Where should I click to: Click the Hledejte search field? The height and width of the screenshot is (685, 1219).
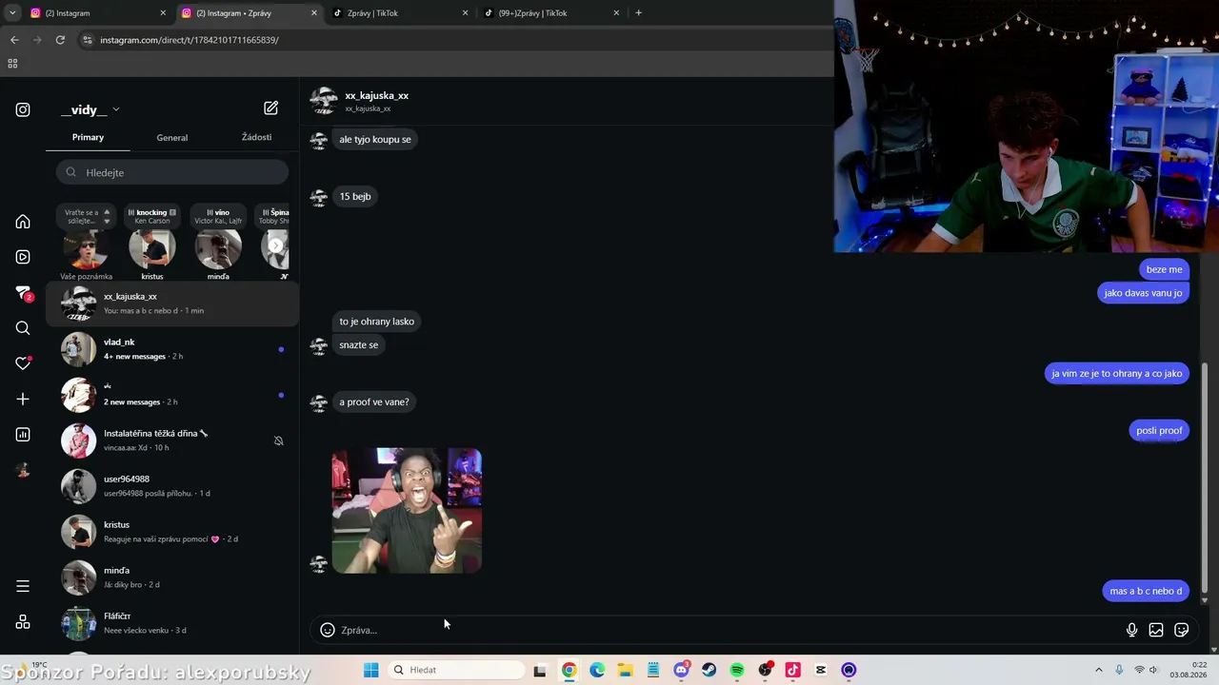(x=172, y=172)
